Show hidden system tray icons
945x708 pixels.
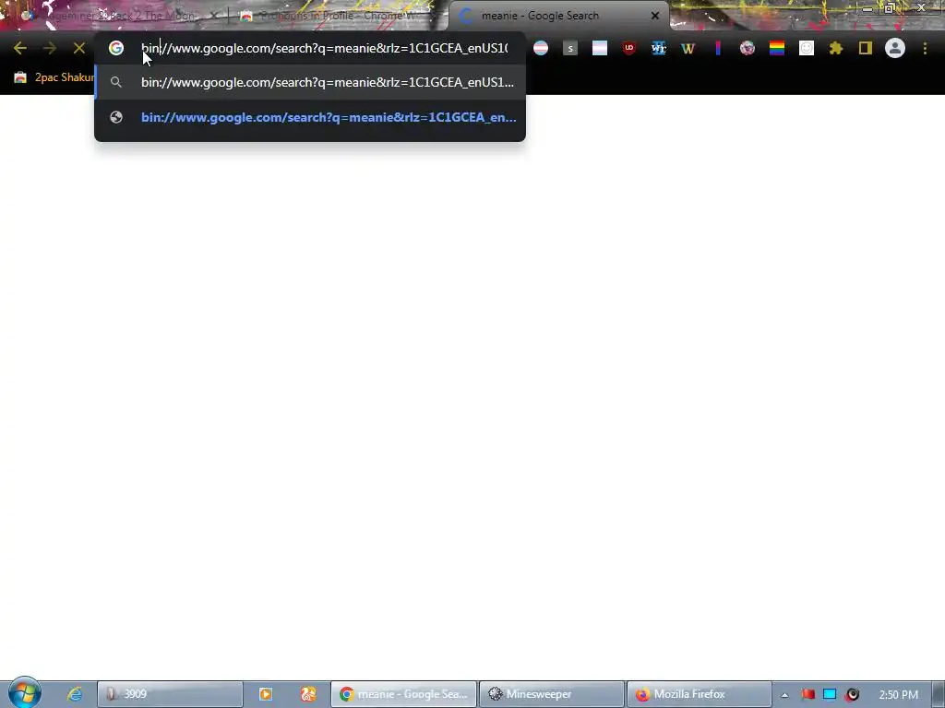click(x=784, y=695)
